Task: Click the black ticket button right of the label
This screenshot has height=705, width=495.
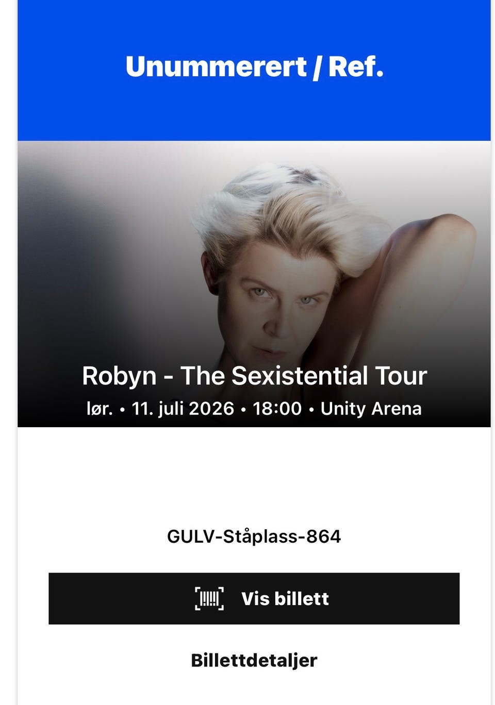Action: click(394, 598)
